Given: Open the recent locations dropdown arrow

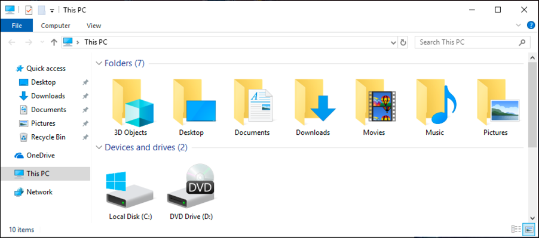Looking at the screenshot, I should [42, 42].
